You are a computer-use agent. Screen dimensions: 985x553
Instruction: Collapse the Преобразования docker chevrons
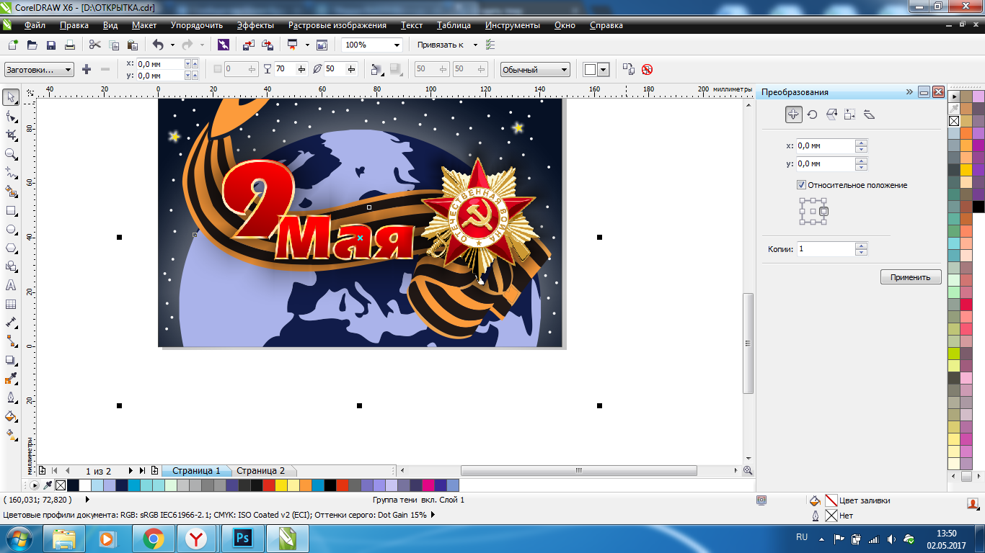[910, 92]
